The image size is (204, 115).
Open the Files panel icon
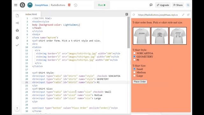[x=17, y=16]
